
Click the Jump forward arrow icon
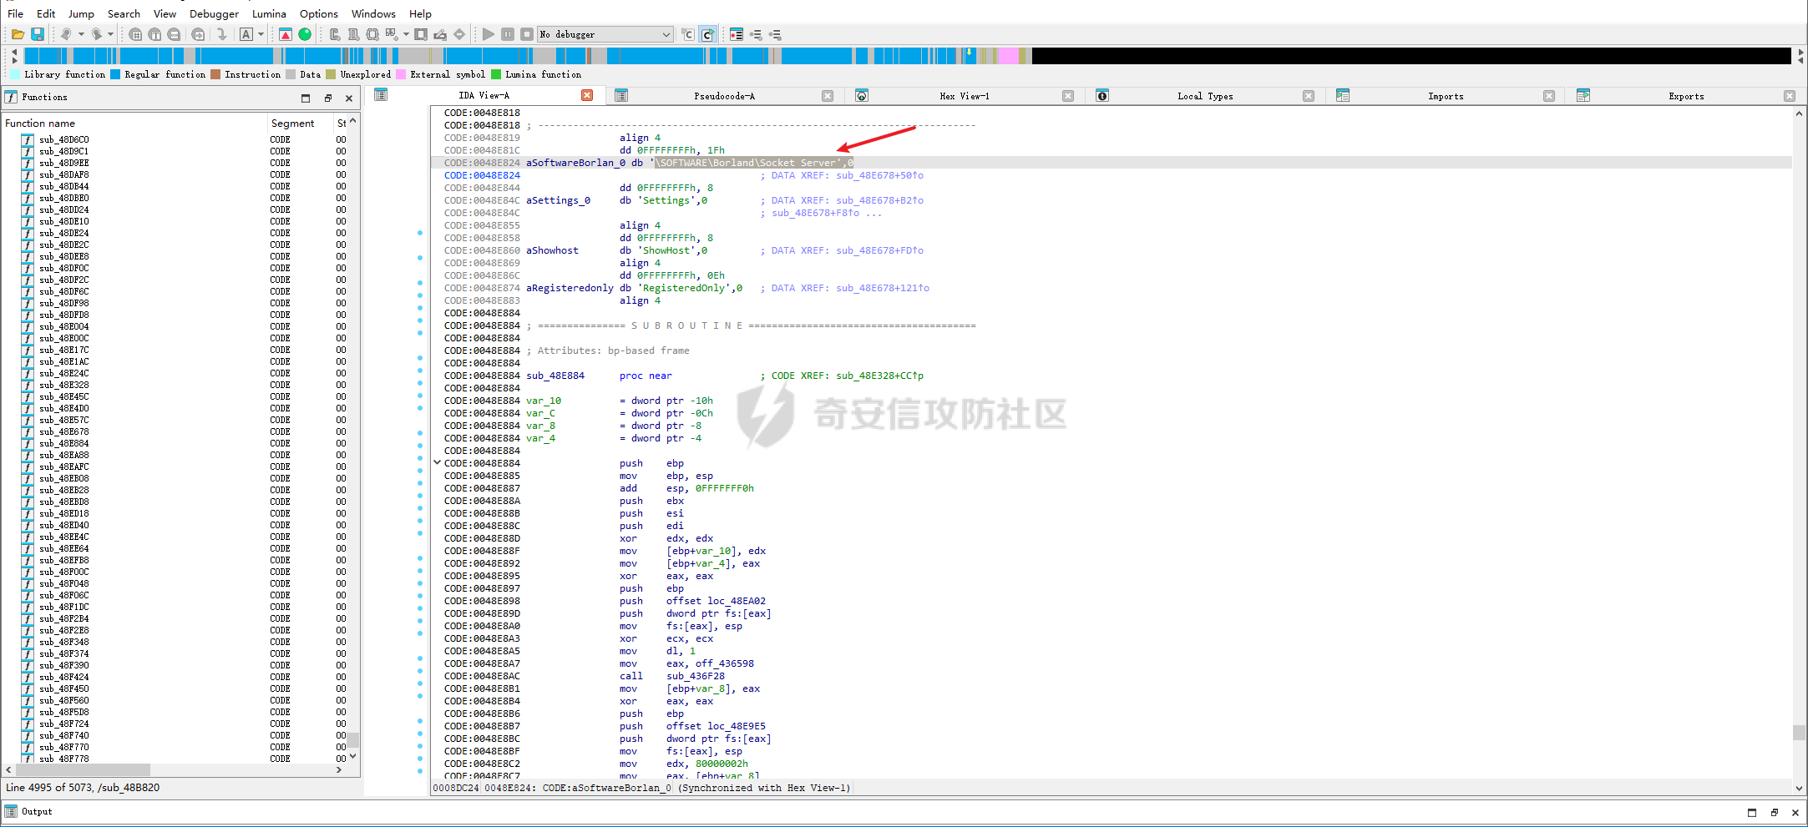pos(97,34)
